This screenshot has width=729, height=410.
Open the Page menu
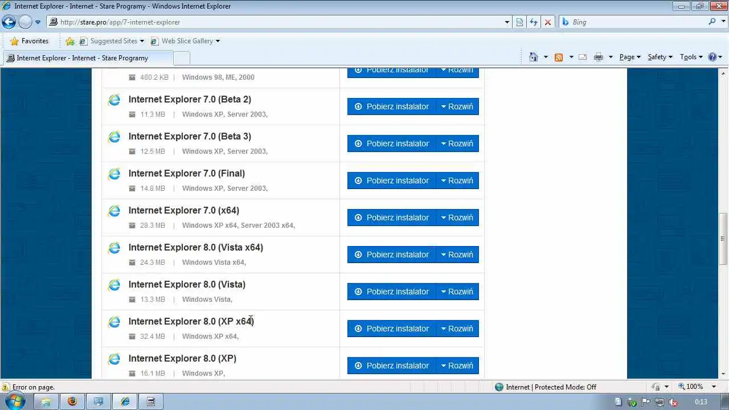tap(630, 57)
